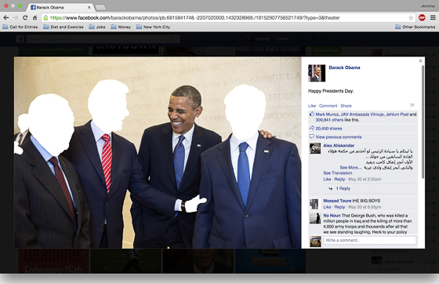This screenshot has width=439, height=284.
Task: Open a new browser tab
Action: click(x=100, y=7)
